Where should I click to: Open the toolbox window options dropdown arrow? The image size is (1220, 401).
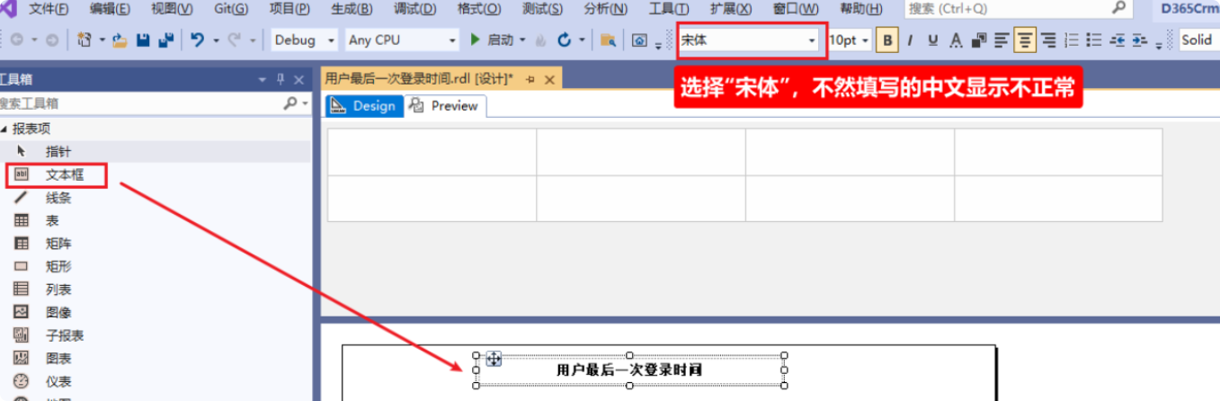pyautogui.click(x=263, y=79)
